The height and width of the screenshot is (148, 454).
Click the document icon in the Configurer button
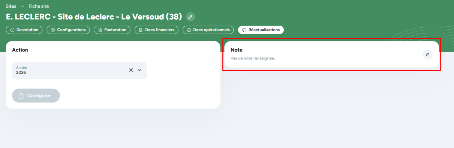click(21, 96)
